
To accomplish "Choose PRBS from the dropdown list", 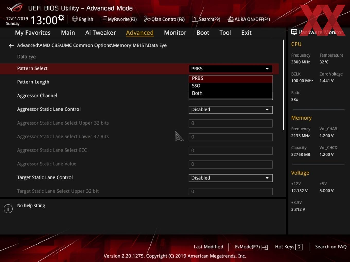I will pos(231,78).
